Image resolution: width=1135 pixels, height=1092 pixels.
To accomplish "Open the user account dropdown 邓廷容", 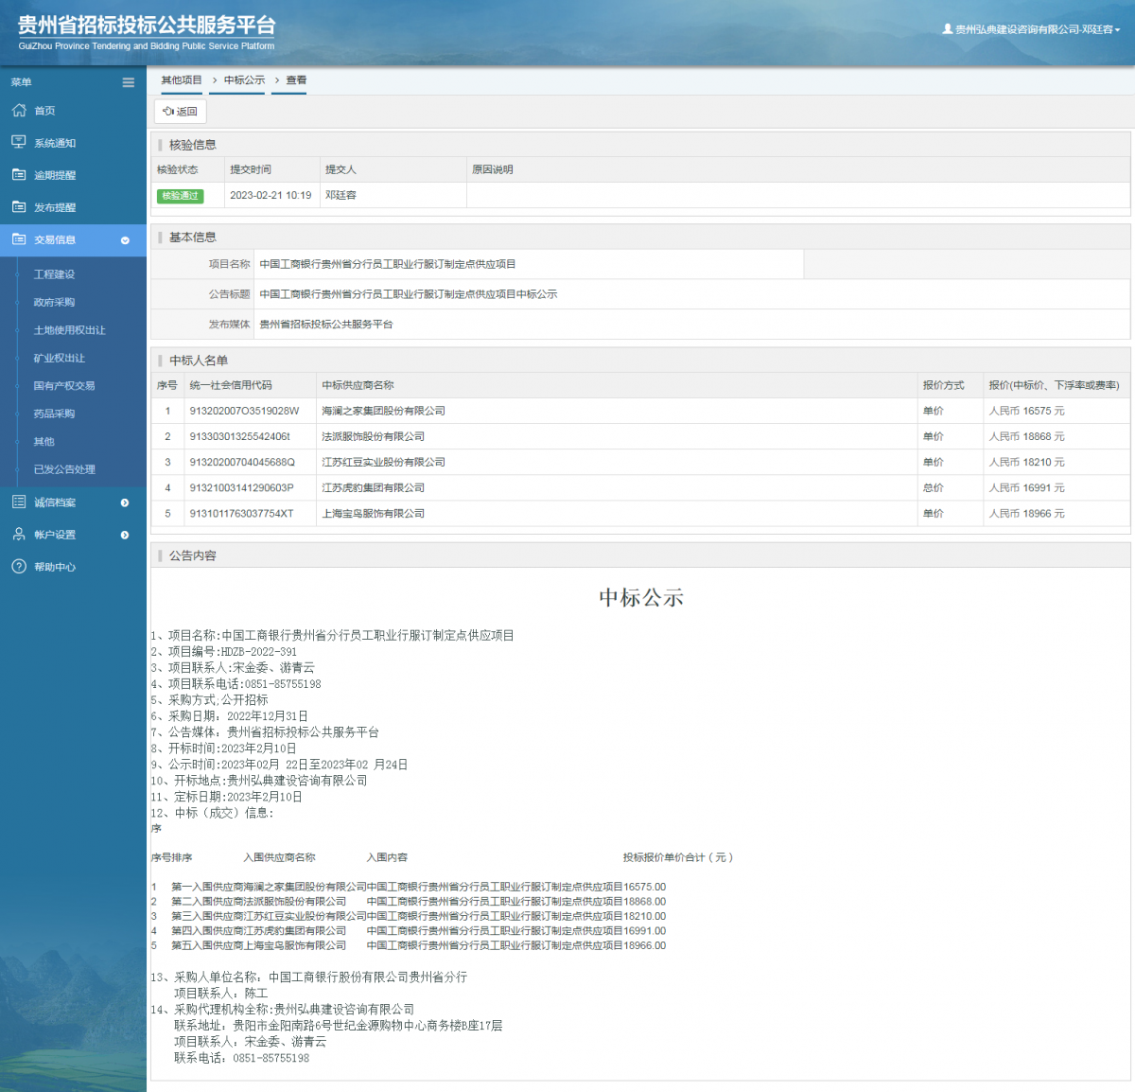I will click(x=1031, y=29).
